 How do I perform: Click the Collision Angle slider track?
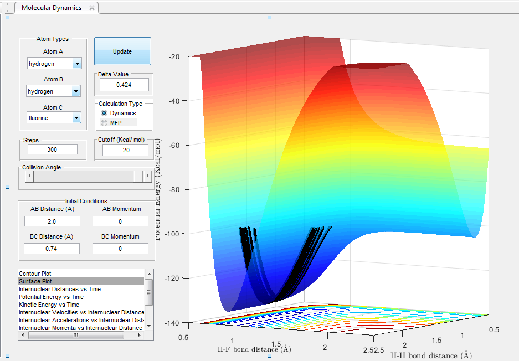pos(83,177)
